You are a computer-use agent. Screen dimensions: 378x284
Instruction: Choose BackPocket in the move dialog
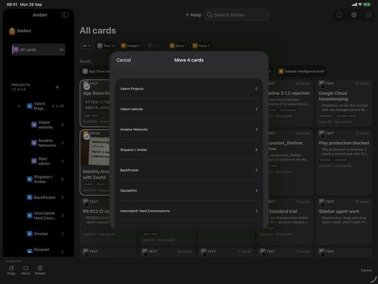coord(189,170)
